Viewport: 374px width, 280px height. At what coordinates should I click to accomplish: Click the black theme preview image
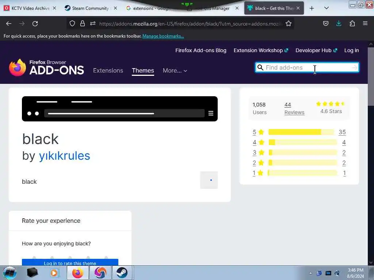click(x=120, y=109)
